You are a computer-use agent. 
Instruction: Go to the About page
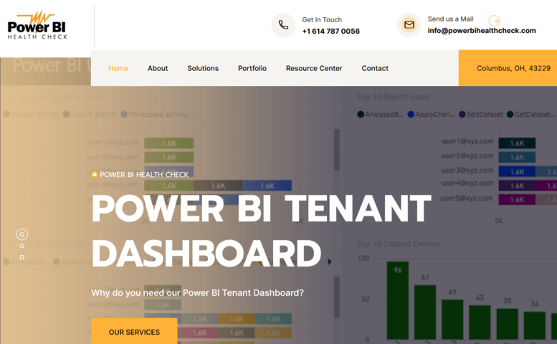click(x=158, y=68)
